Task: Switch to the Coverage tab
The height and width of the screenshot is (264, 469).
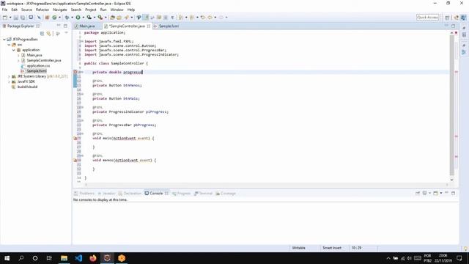Action: click(226, 194)
